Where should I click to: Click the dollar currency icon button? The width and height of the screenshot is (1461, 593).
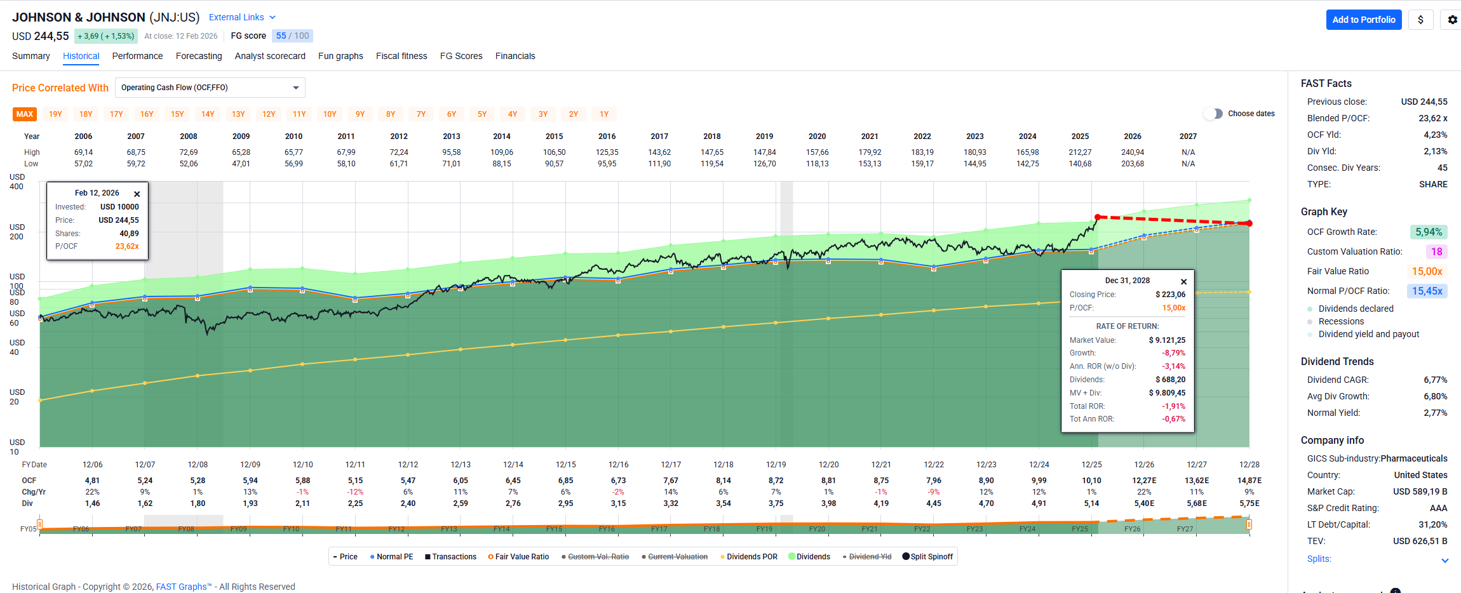point(1420,20)
